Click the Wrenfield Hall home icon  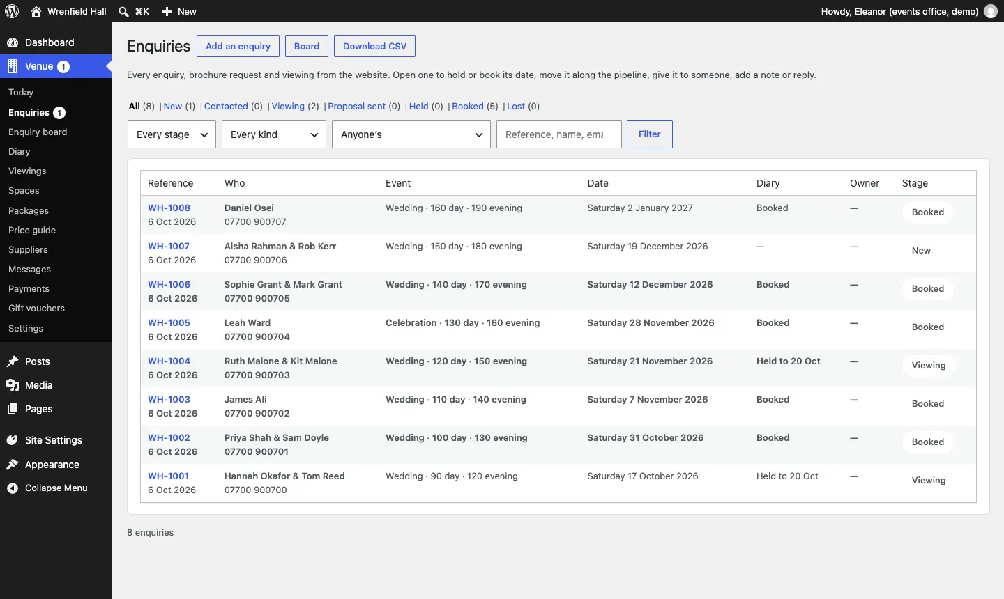tap(36, 11)
